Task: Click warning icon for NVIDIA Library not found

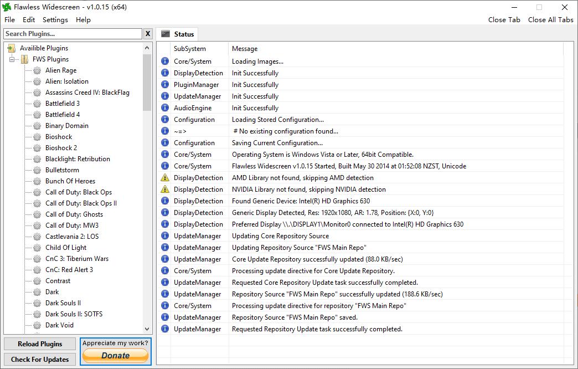Action: [165, 189]
